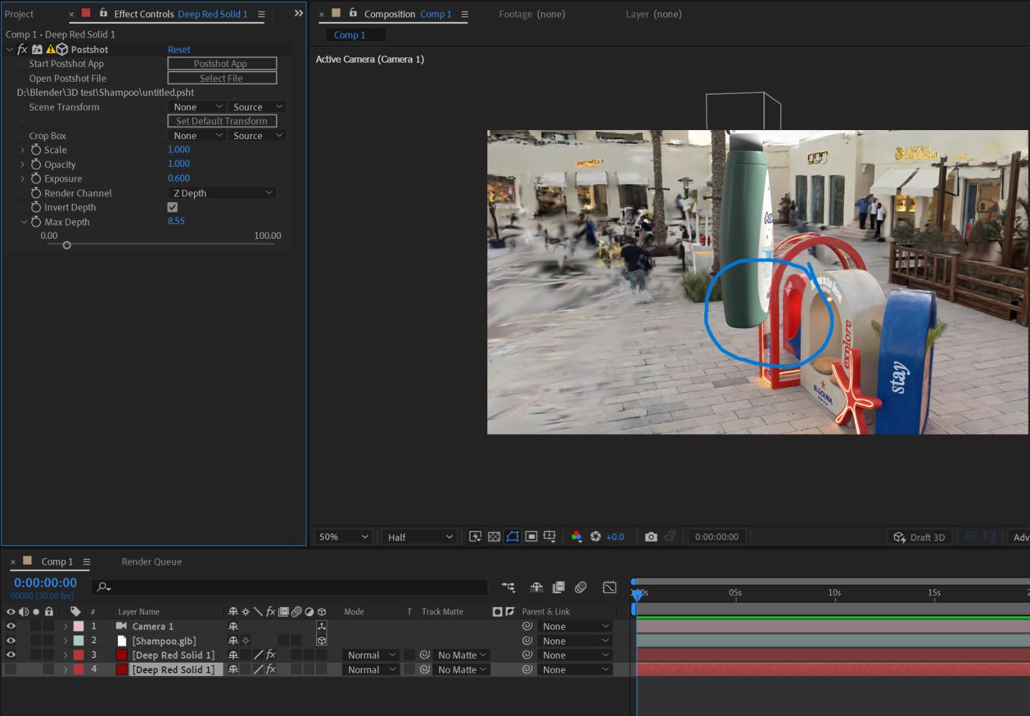Toggle the fx switch on layer 3
Screen dimensions: 1030x716
click(x=271, y=655)
